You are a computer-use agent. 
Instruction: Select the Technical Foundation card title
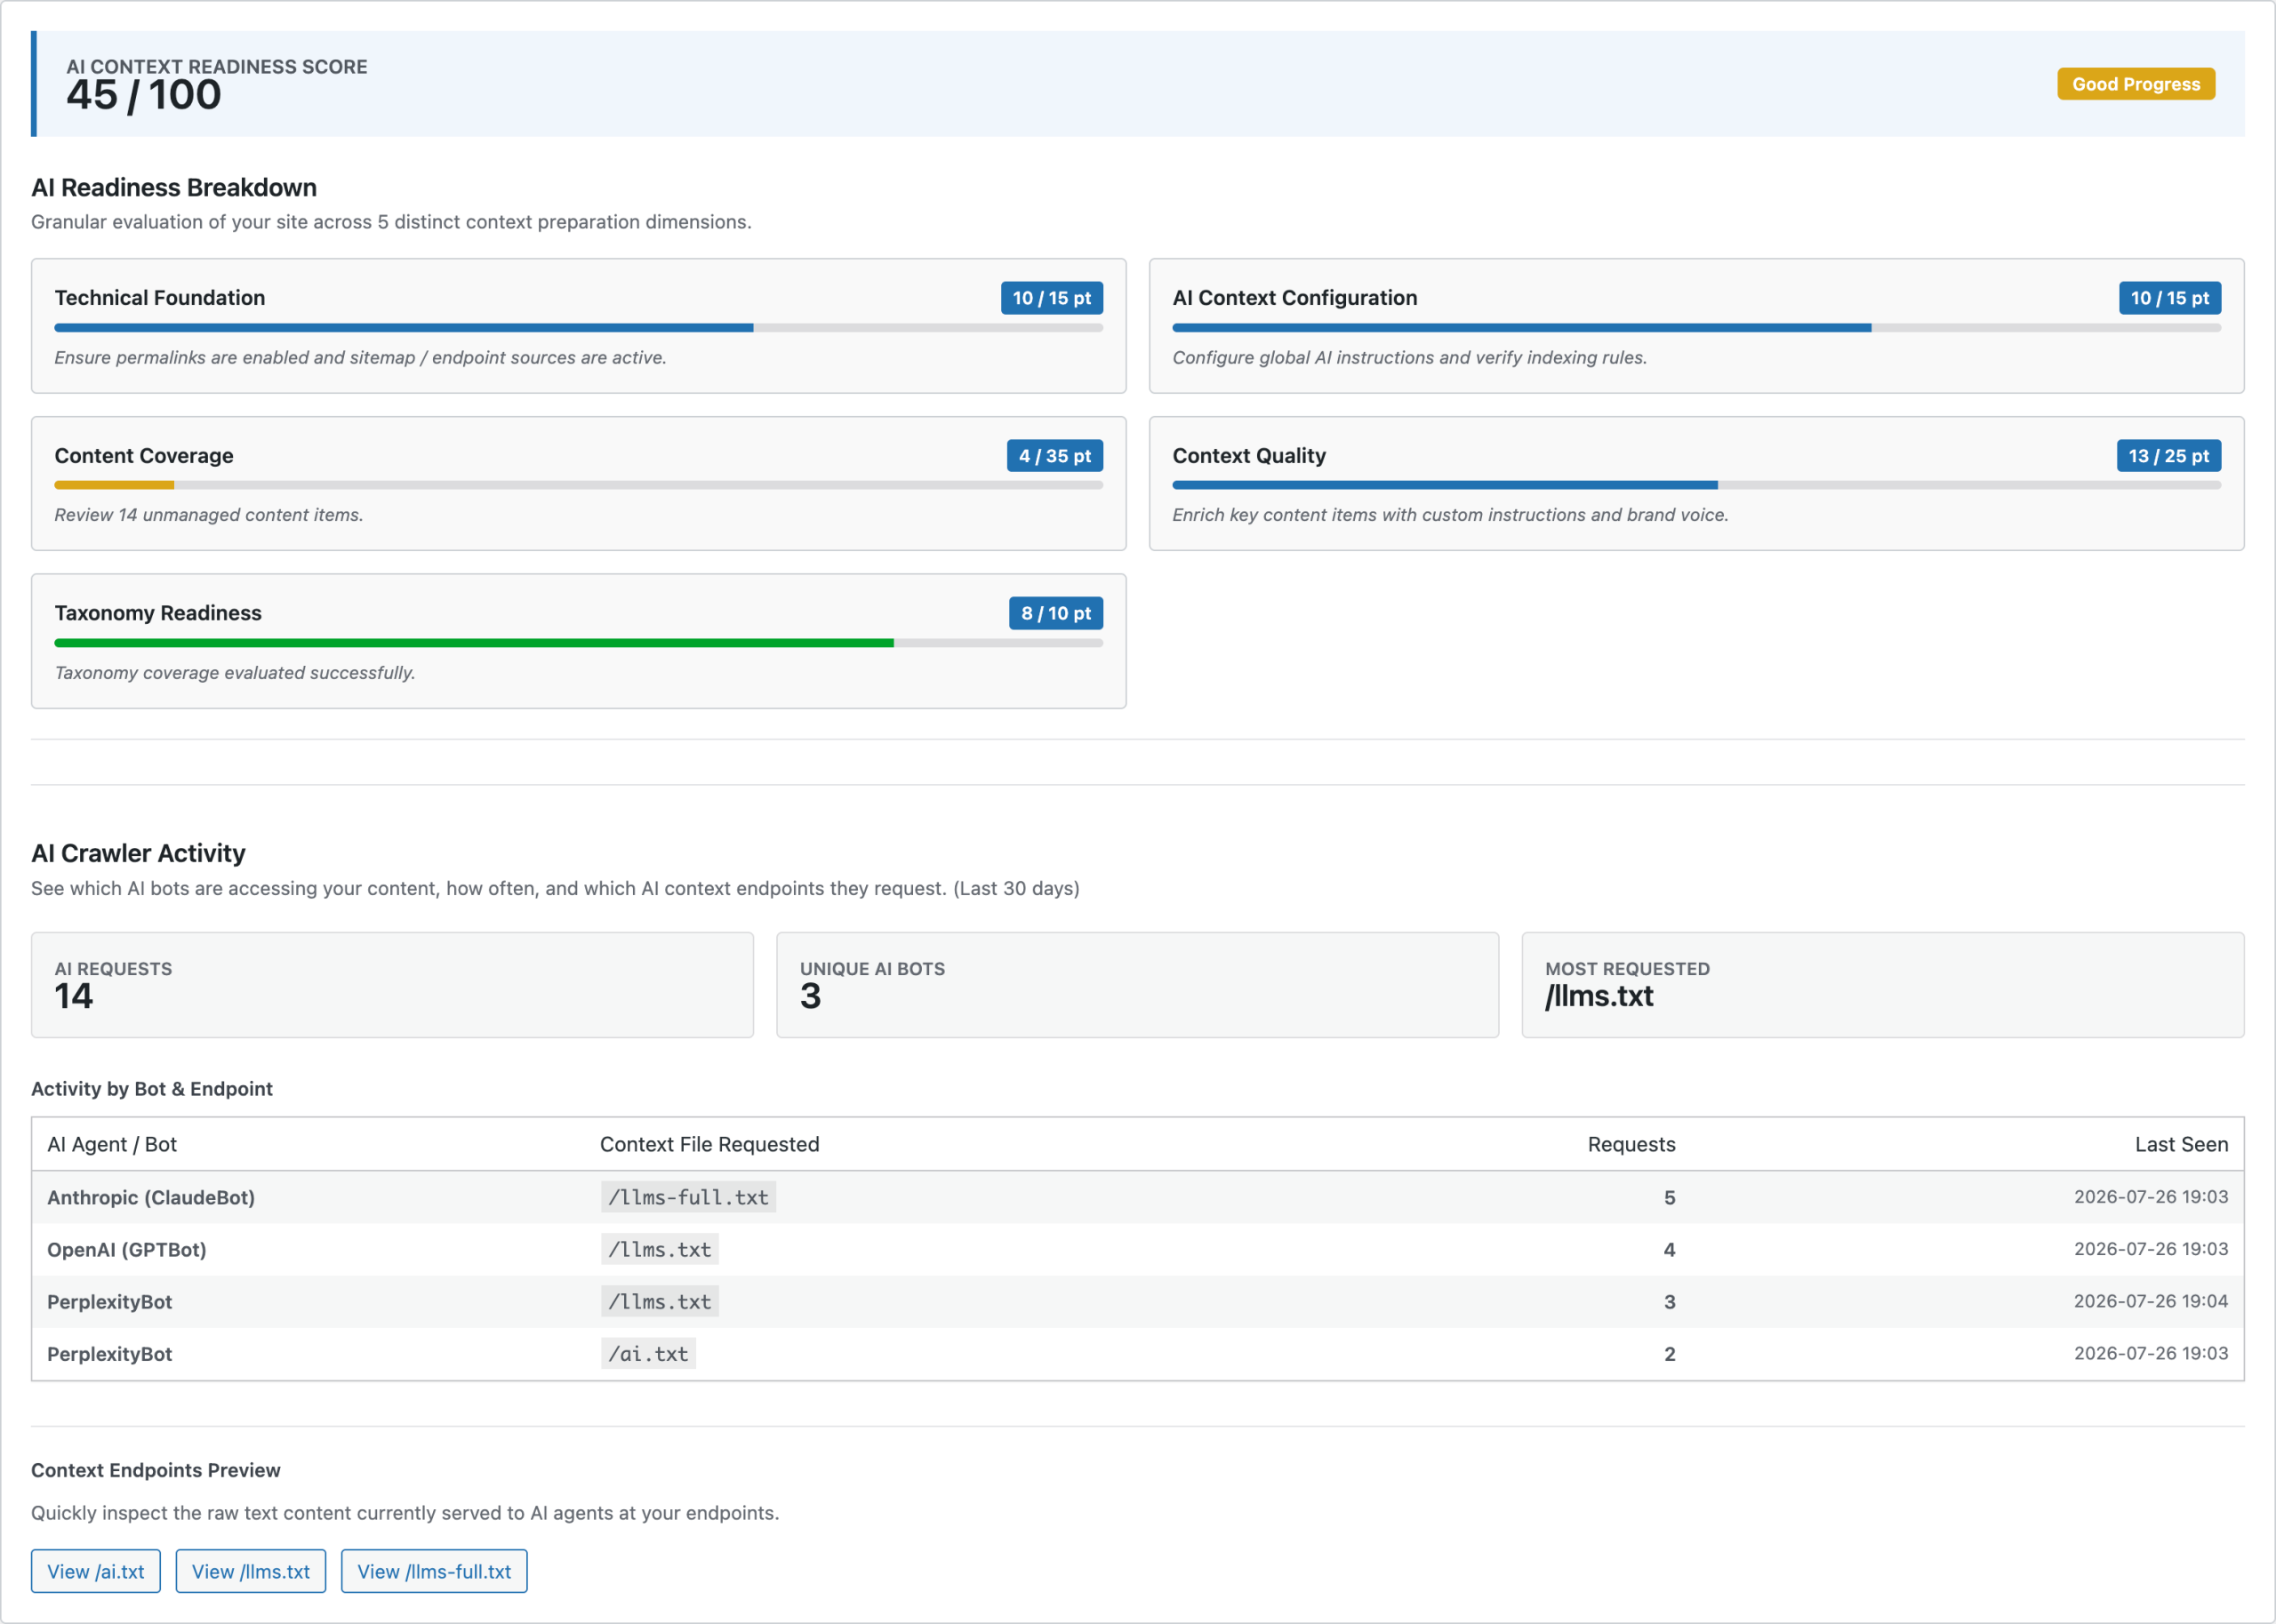click(x=160, y=298)
